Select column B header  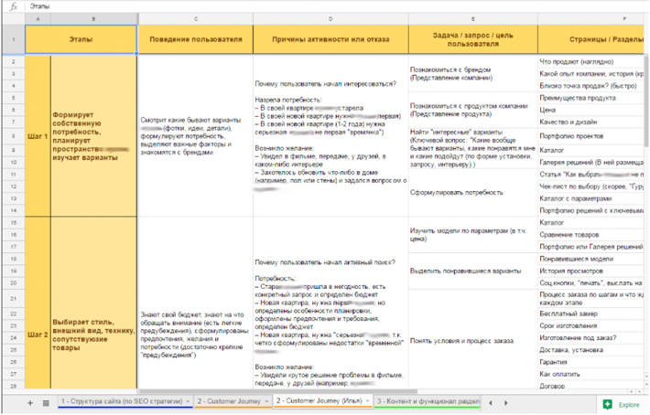tap(93, 19)
